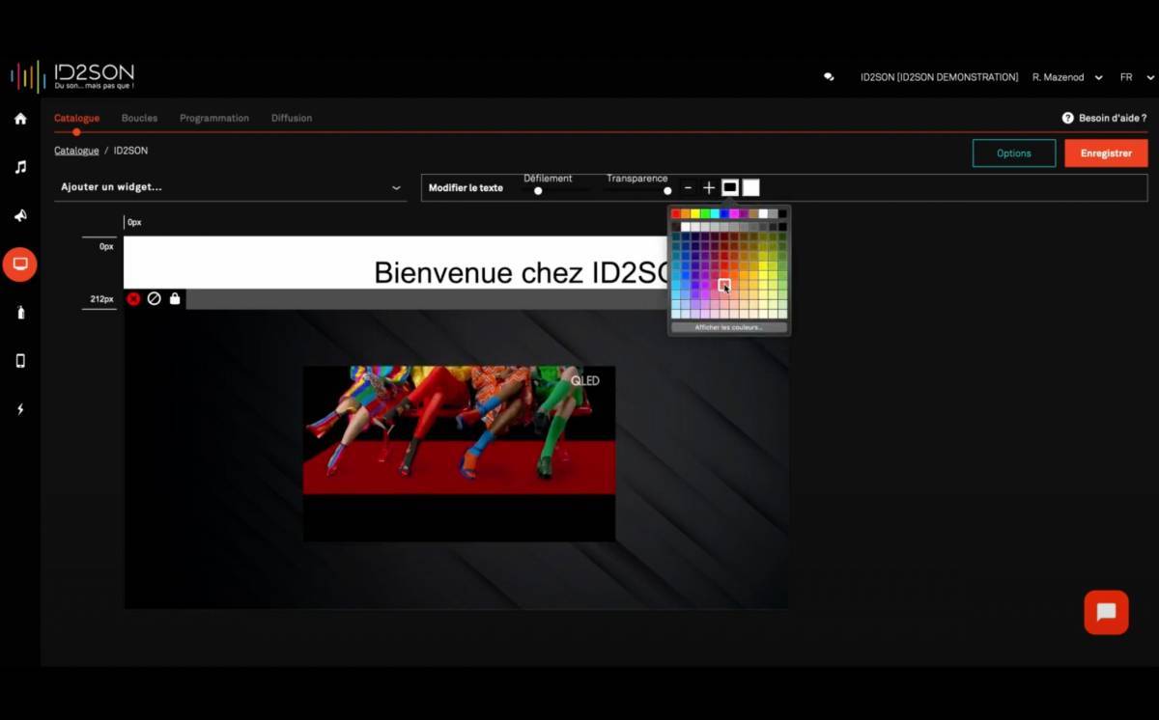
Task: Select the Bienvenue chez ID2SON text banner
Action: point(396,262)
